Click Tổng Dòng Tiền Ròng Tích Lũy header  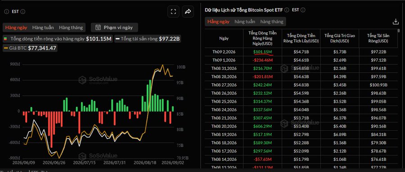point(301,38)
